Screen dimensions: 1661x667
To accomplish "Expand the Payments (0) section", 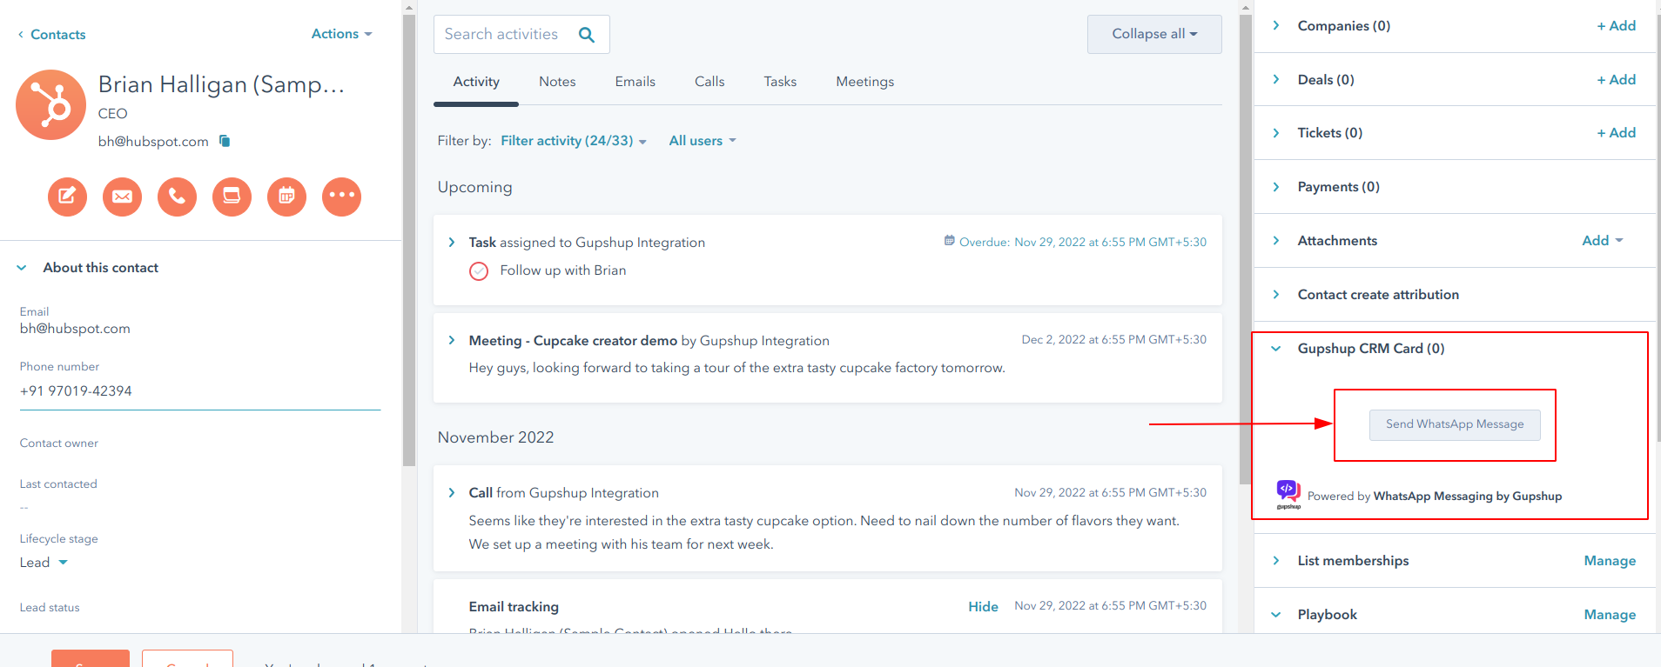I will point(1276,187).
